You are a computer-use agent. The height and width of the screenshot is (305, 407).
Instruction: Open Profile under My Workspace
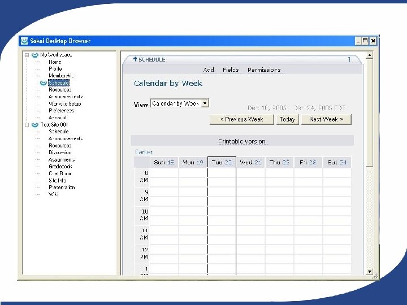coord(55,69)
